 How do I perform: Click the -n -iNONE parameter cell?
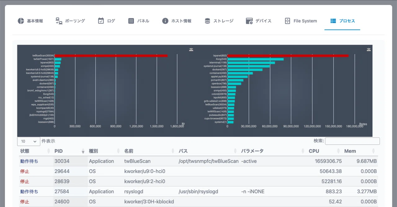point(253,192)
